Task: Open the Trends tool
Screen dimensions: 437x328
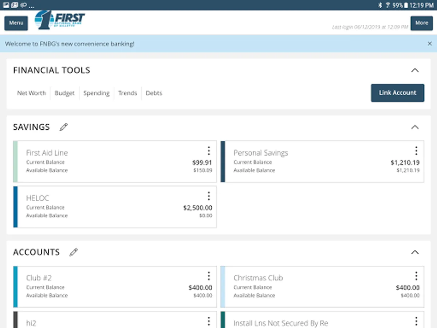Action: pyautogui.click(x=127, y=93)
